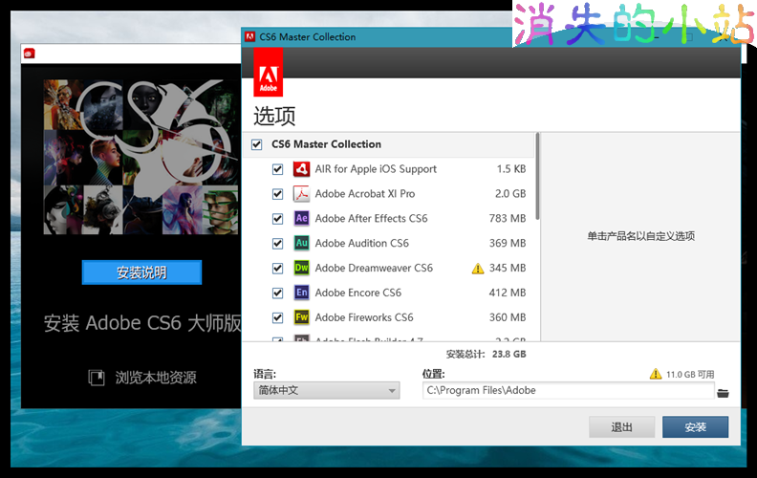Image resolution: width=757 pixels, height=478 pixels.
Task: Uncheck Adobe Fireworks CS6 checkbox
Action: 277,317
